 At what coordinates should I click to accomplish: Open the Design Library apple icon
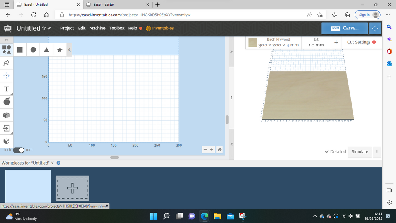click(x=6, y=102)
